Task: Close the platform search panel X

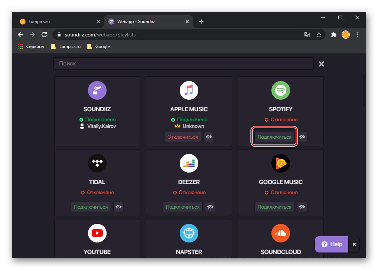Action: click(x=321, y=64)
